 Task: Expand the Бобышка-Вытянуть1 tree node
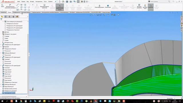[x=1, y=53]
